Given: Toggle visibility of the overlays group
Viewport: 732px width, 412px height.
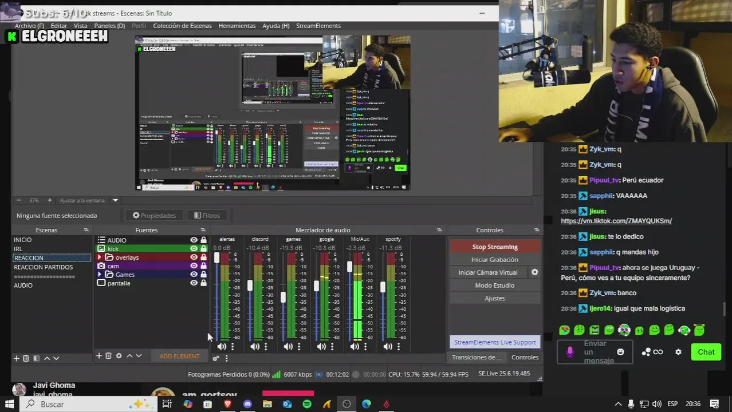Looking at the screenshot, I should tap(194, 257).
